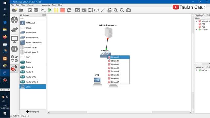This screenshot has width=210, height=118.
Task: Select ATM switch in device list
Action: (x=33, y=23)
